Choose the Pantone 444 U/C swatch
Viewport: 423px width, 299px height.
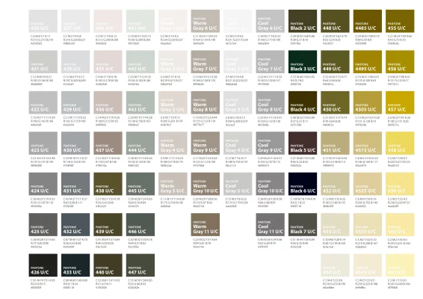point(141,144)
